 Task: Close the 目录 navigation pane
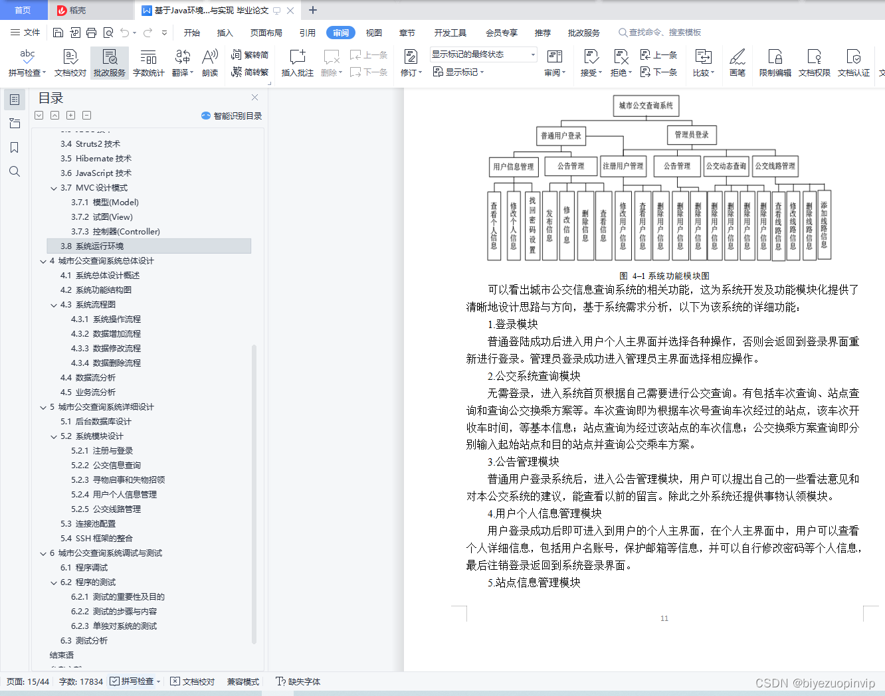pyautogui.click(x=254, y=98)
